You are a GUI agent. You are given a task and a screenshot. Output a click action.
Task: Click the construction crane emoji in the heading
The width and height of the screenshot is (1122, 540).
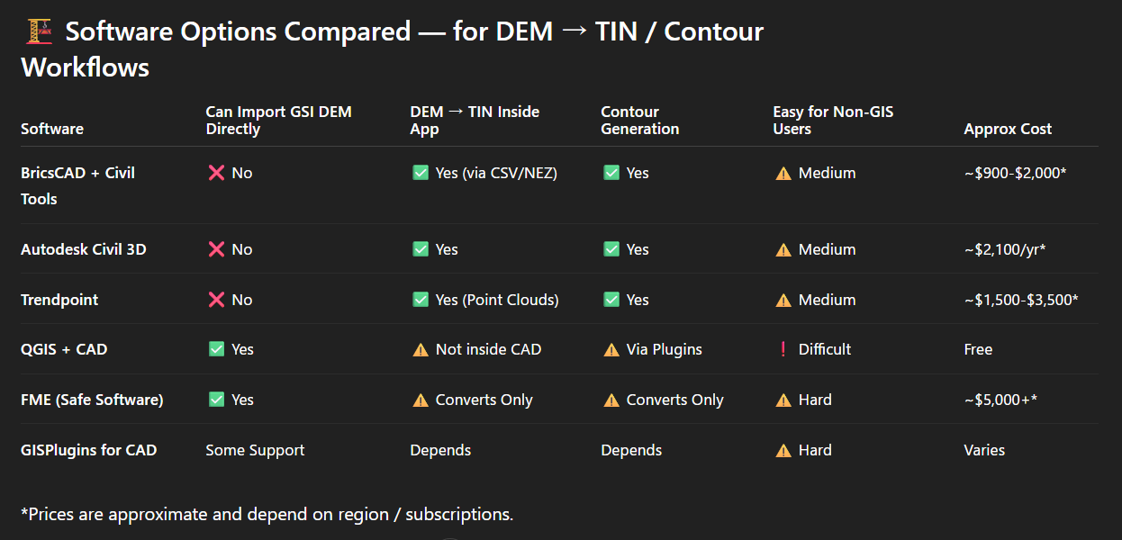pyautogui.click(x=39, y=32)
